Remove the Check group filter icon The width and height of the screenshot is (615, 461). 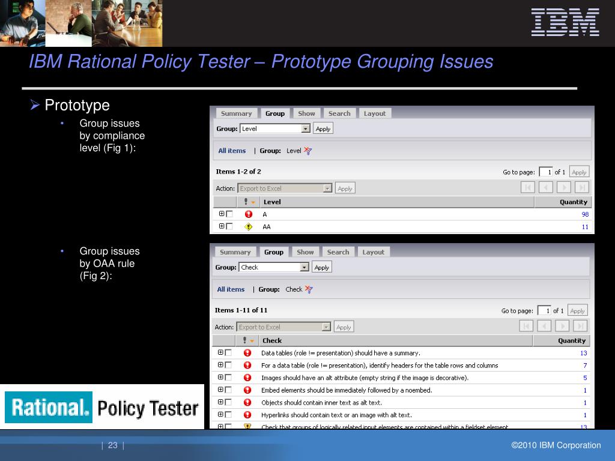coord(309,289)
